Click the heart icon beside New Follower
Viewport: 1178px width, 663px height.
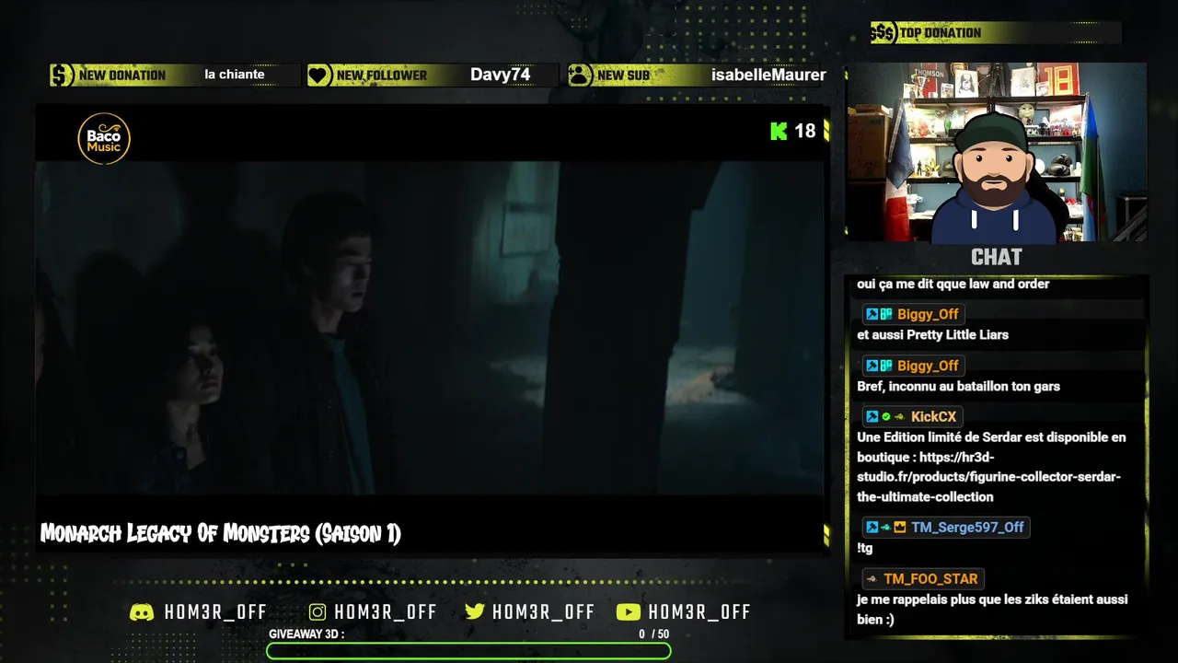click(x=319, y=76)
